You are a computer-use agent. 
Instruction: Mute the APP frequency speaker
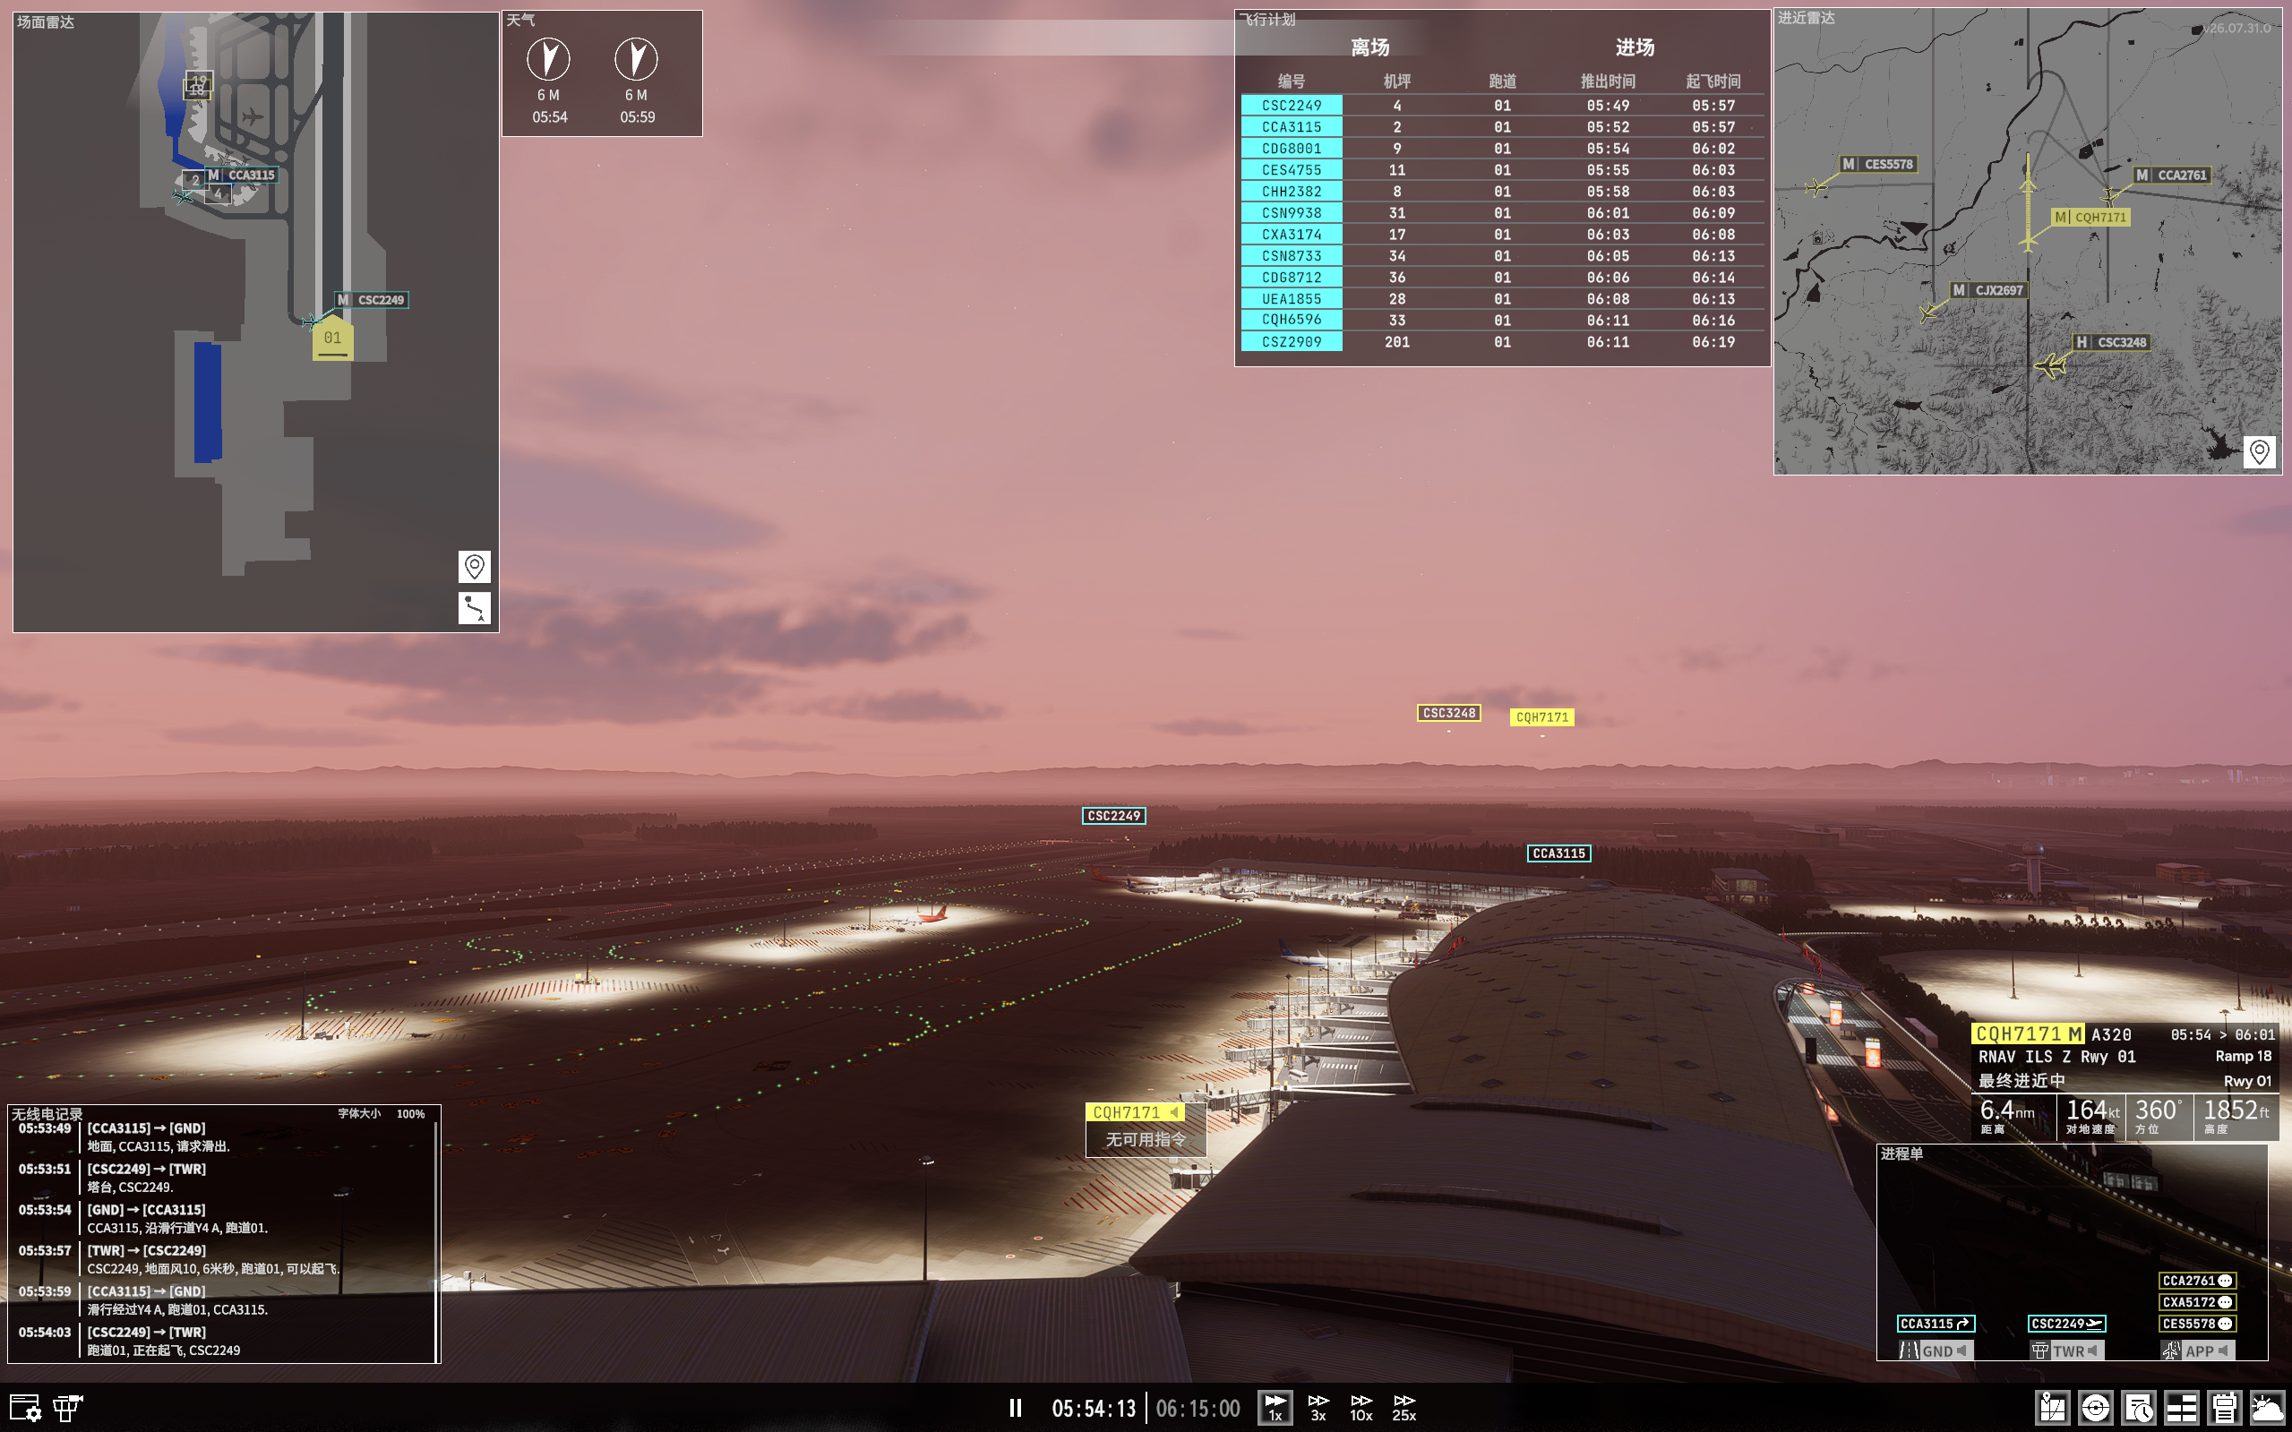click(2224, 1351)
